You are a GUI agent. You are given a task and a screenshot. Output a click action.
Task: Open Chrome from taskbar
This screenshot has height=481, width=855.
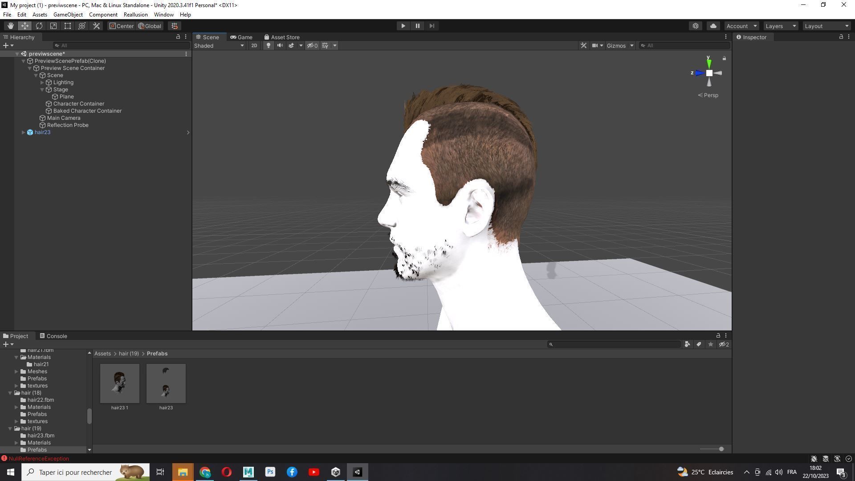(205, 472)
